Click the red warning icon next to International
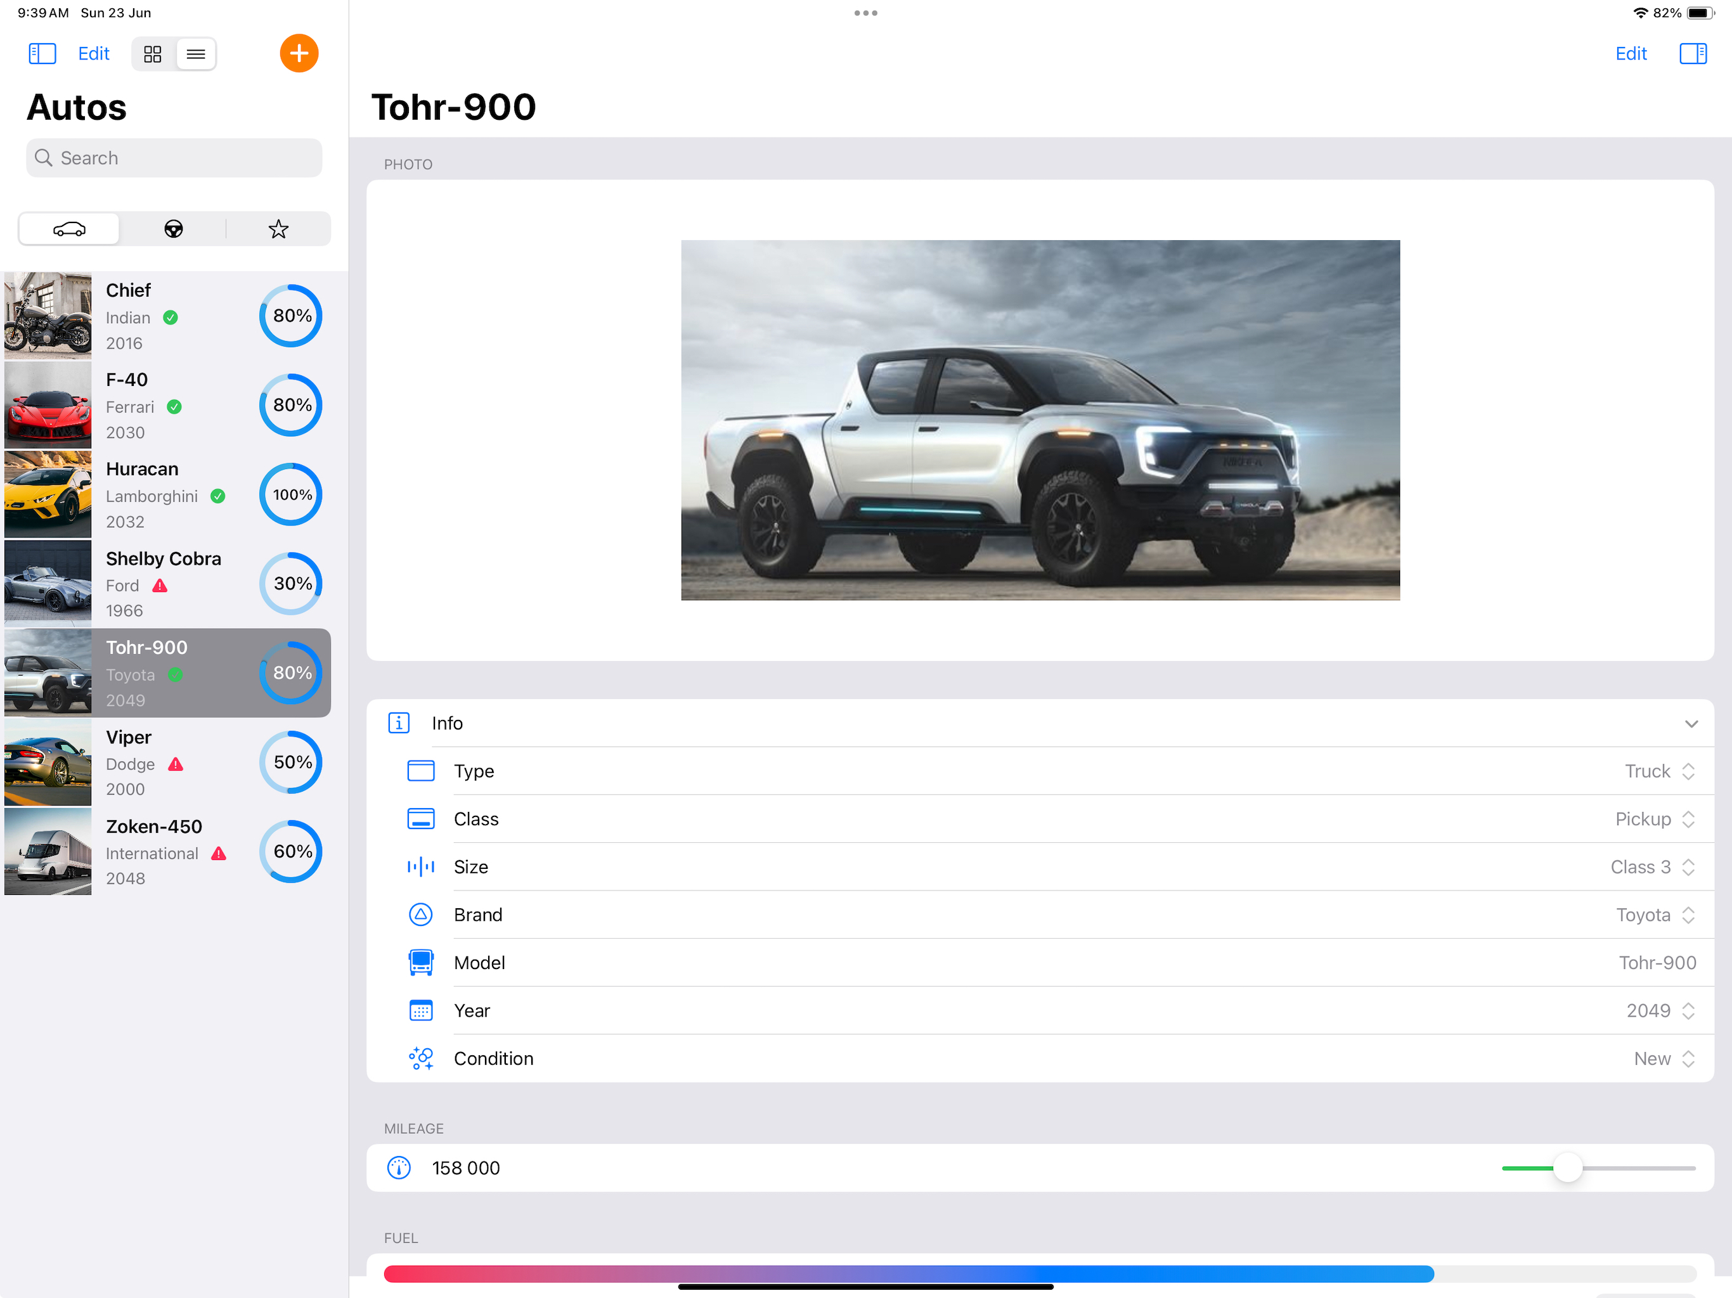 tap(219, 852)
